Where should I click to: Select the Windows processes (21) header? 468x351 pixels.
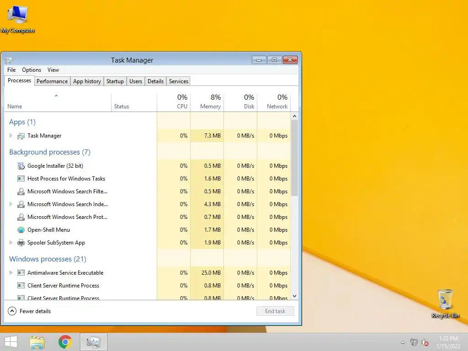tap(48, 259)
